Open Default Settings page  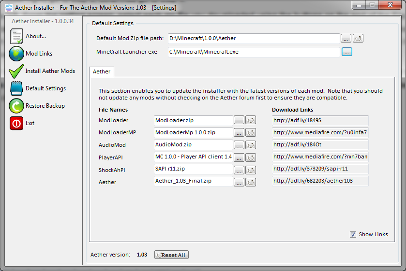(46, 88)
